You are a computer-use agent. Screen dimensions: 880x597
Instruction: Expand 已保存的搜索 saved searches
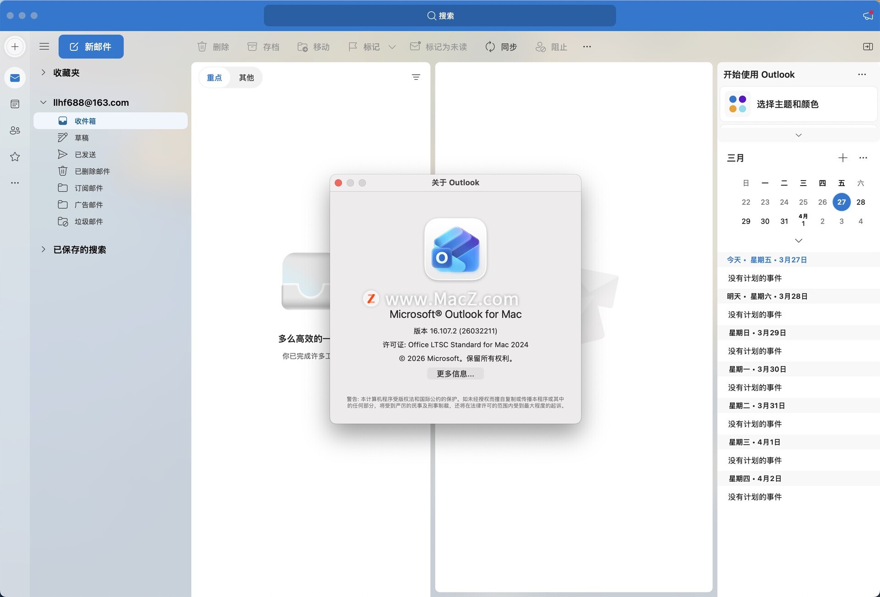[44, 249]
